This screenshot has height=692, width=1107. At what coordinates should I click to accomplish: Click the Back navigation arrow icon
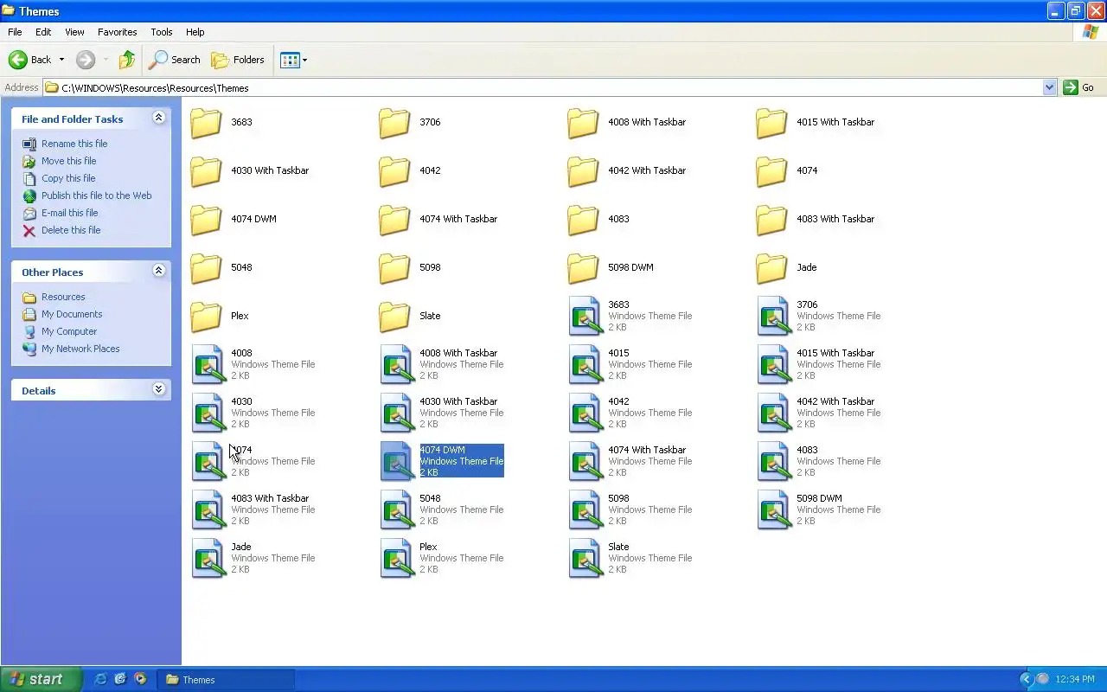18,60
